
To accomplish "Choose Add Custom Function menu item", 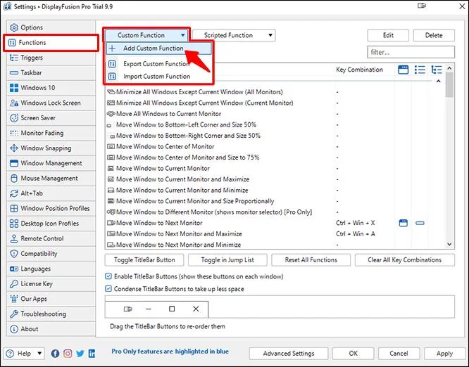I will [158, 48].
